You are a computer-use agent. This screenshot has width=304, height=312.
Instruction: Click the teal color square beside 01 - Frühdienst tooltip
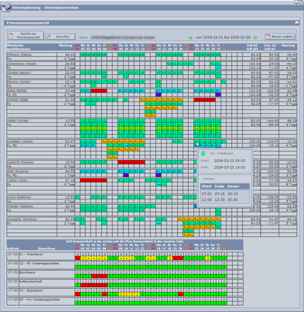pos(203,153)
